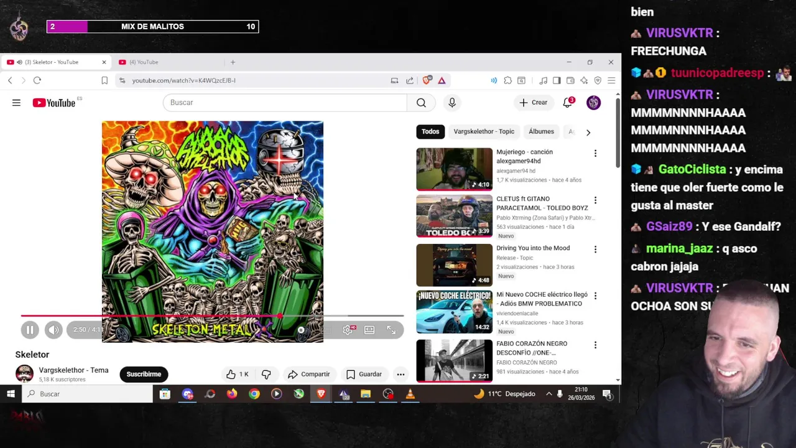Open Brave wallet icon

click(570, 80)
